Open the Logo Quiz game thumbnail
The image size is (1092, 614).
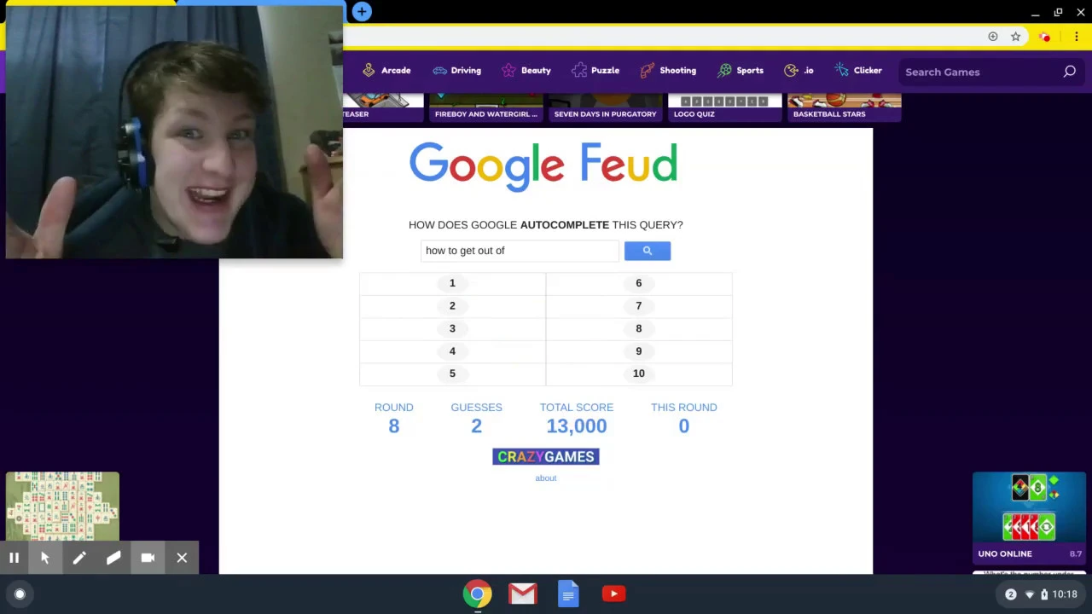[x=724, y=107]
